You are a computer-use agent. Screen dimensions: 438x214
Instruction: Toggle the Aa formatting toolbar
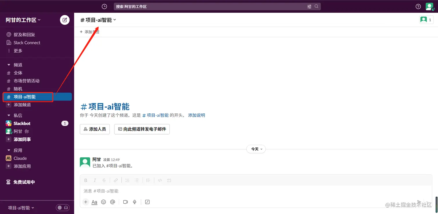pos(94,202)
